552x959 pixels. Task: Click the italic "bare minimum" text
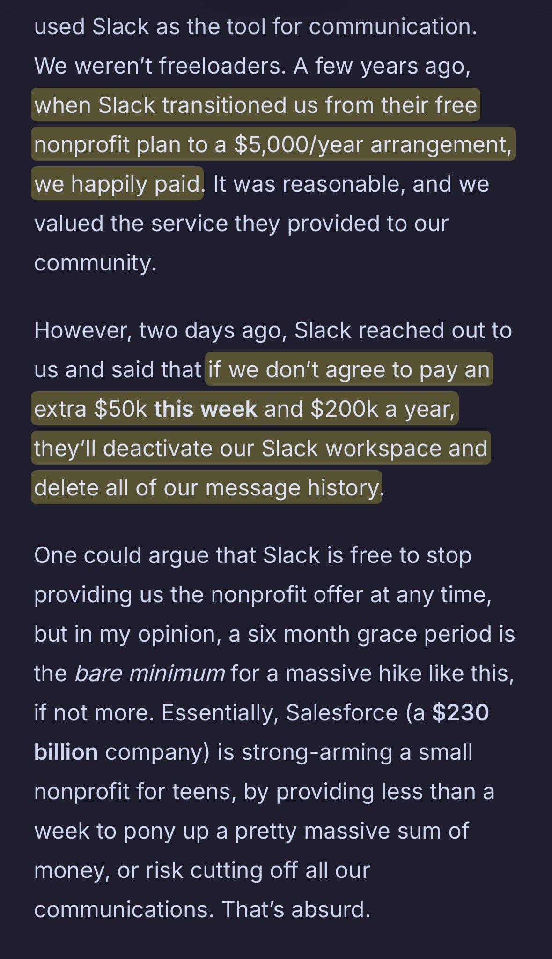click(x=149, y=673)
